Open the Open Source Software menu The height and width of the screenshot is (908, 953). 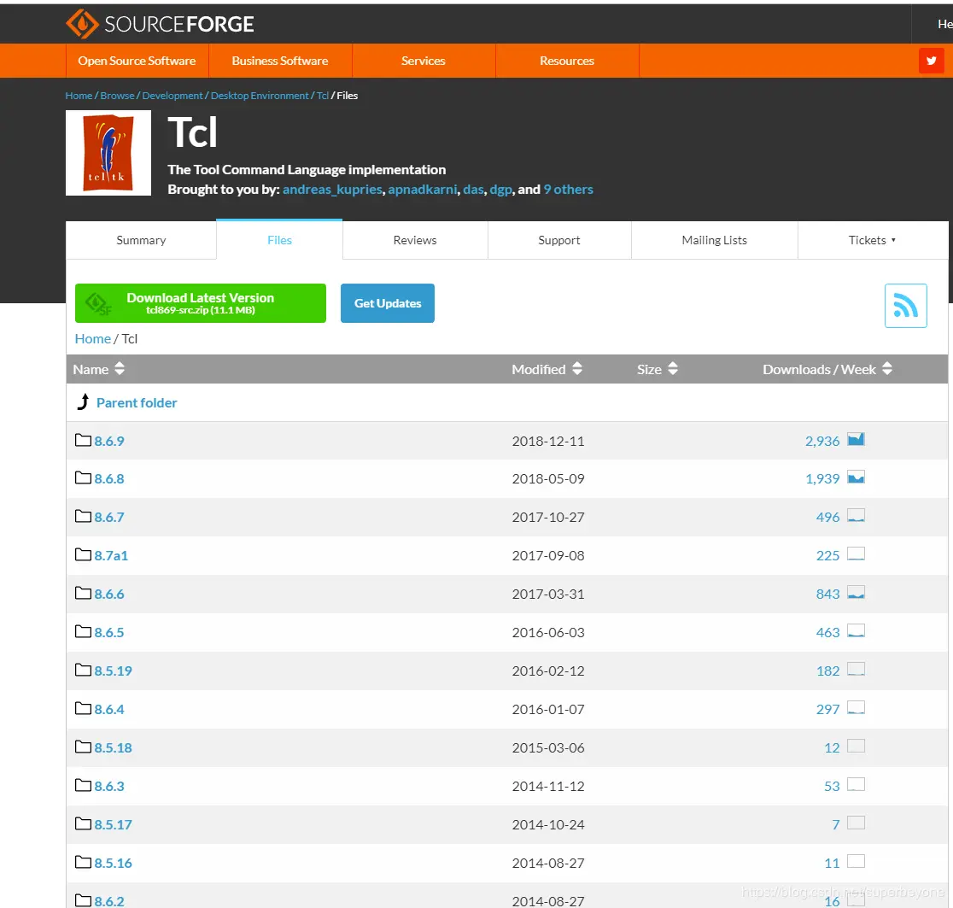pos(137,61)
